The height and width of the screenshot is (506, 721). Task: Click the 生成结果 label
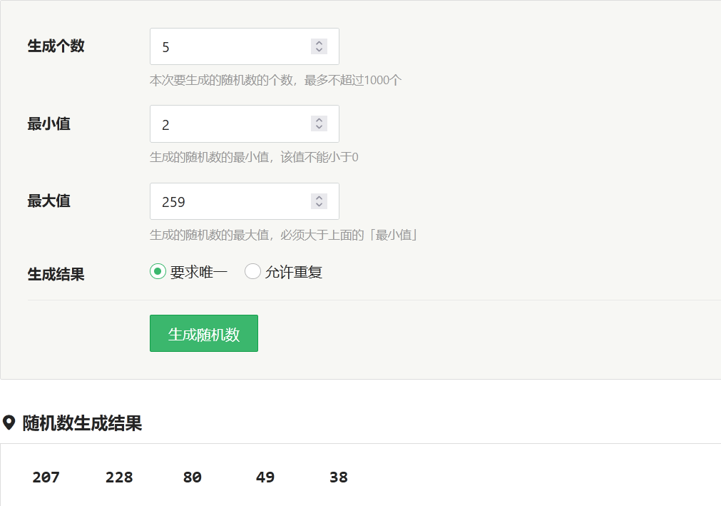[x=56, y=274]
